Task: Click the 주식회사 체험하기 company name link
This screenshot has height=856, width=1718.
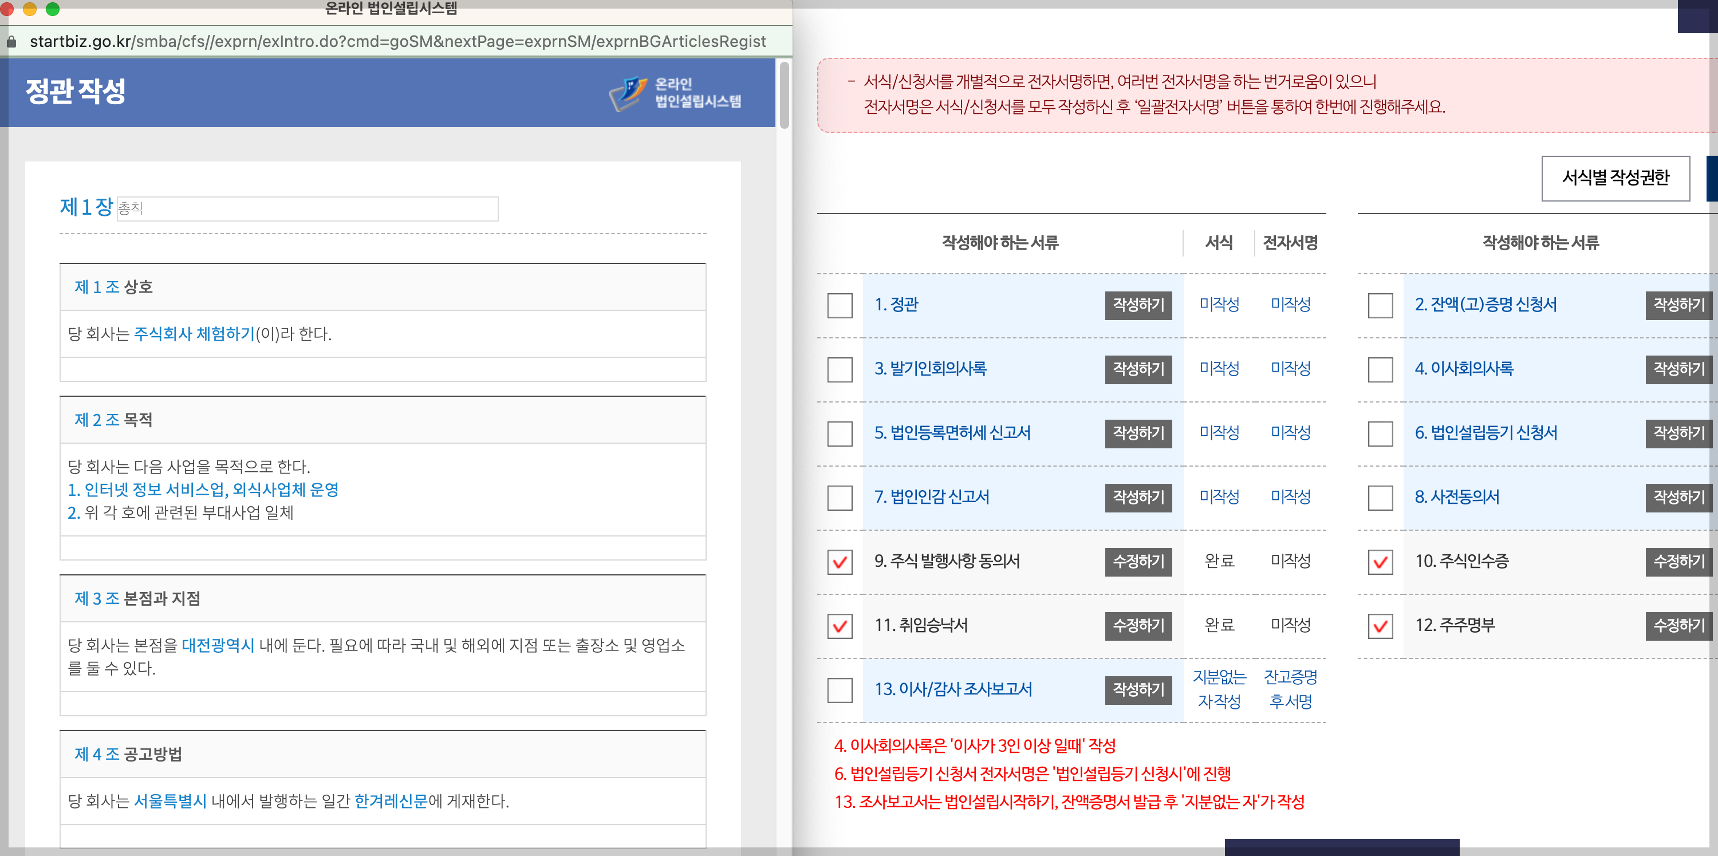Action: (194, 334)
